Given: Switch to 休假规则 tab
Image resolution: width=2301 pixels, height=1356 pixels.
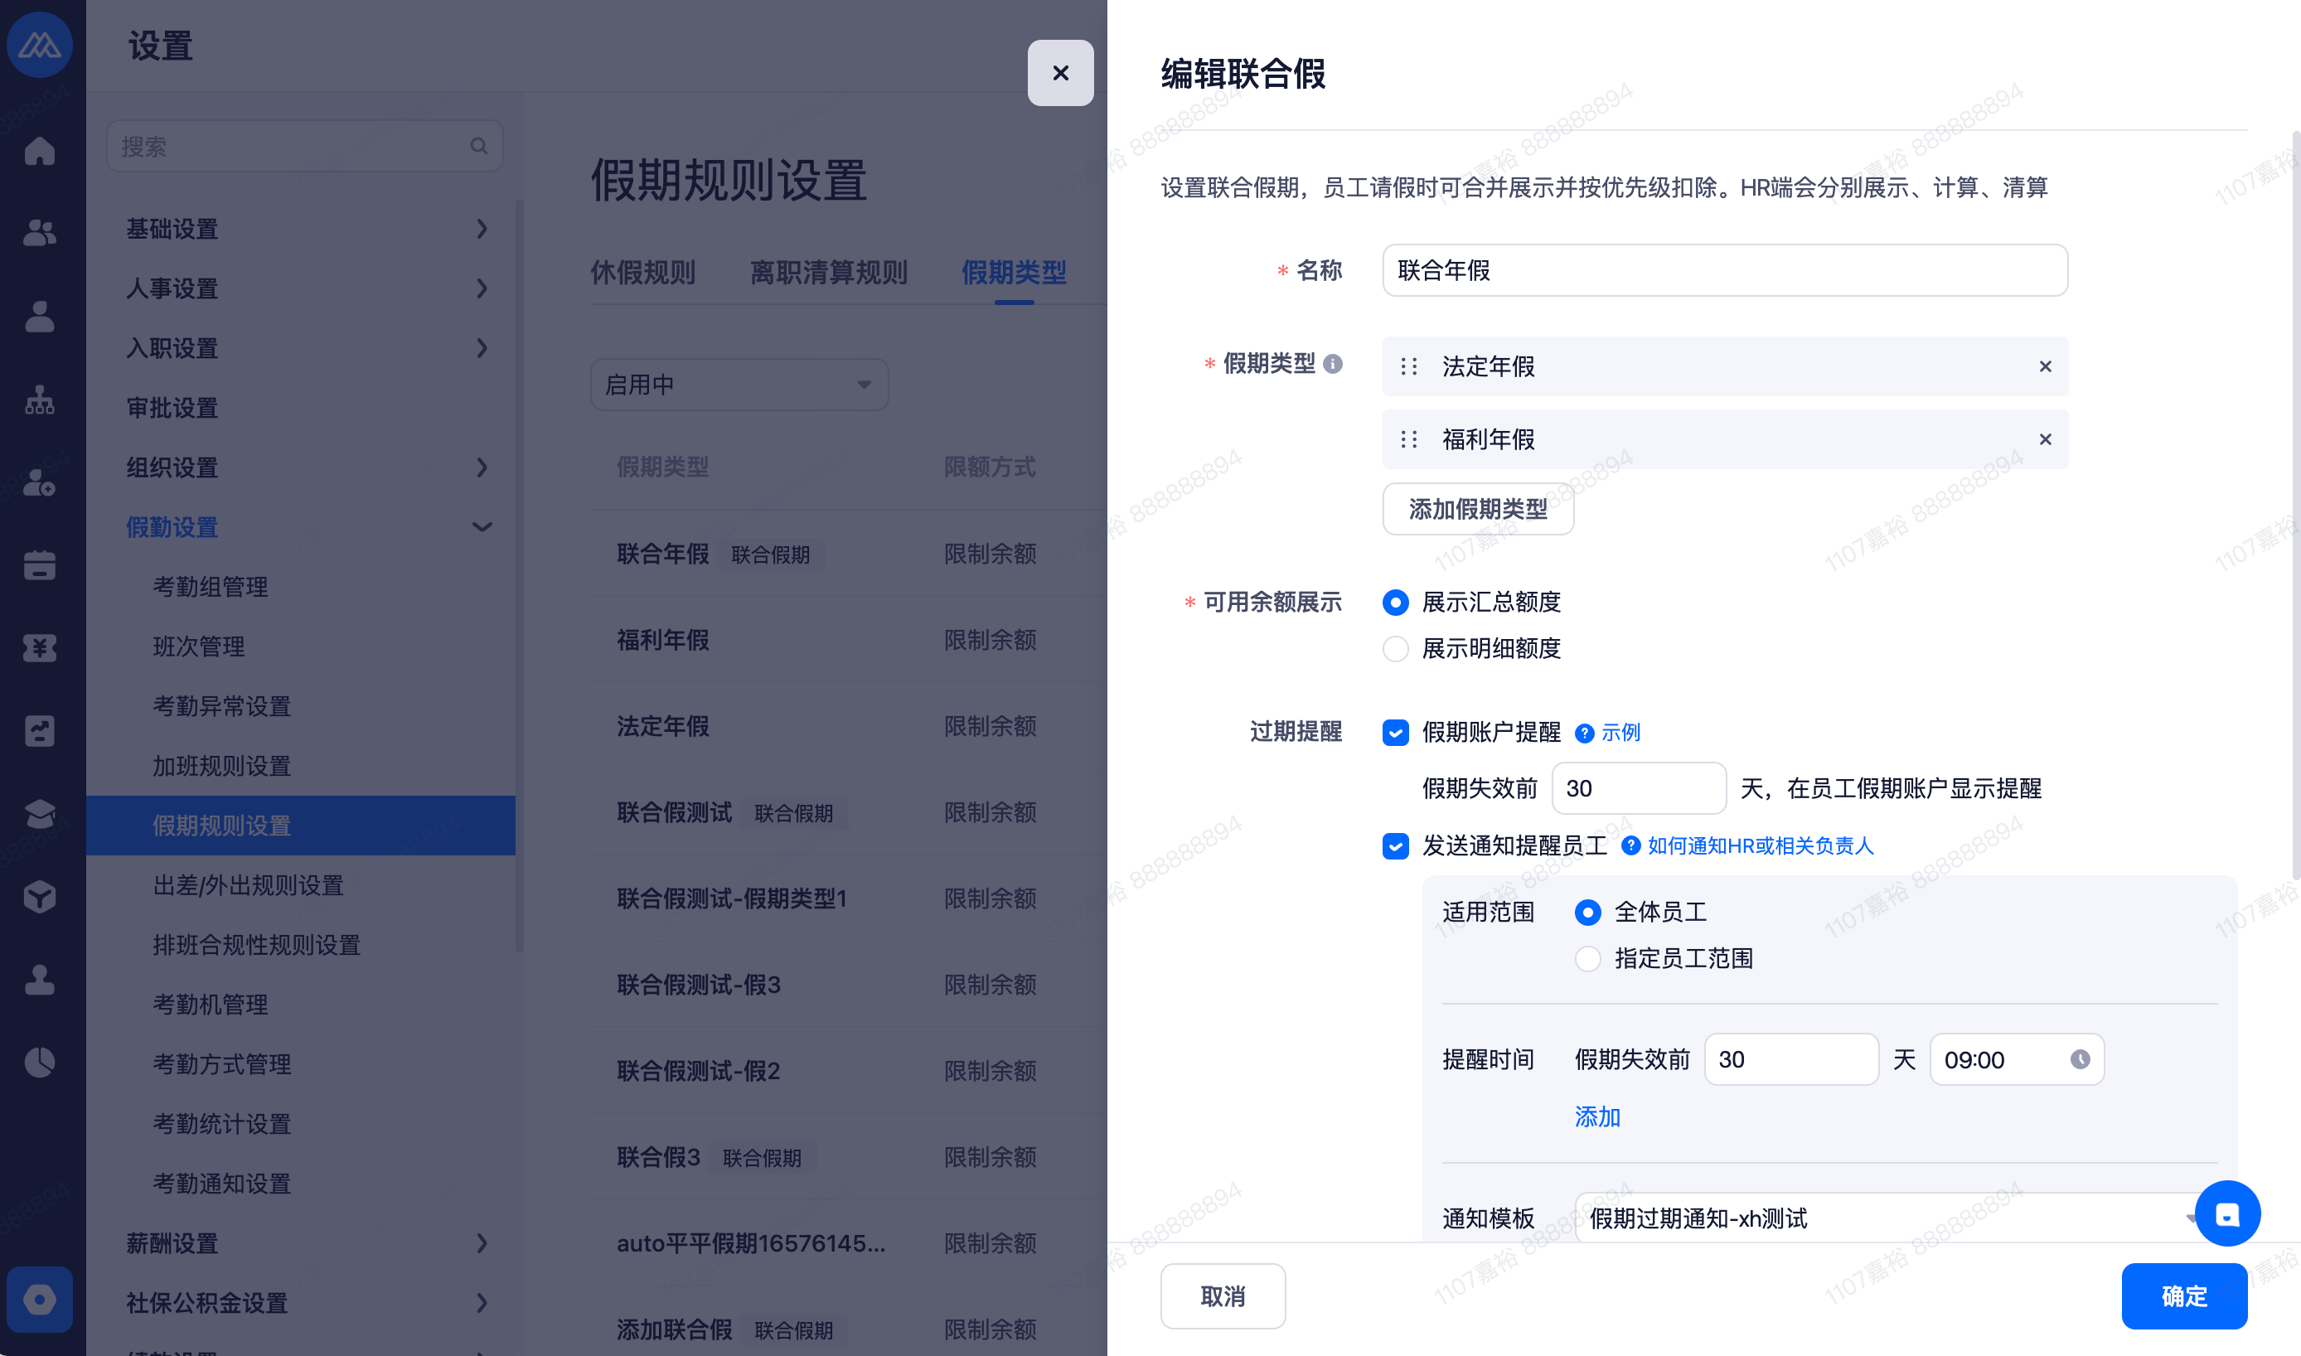Looking at the screenshot, I should 642,273.
